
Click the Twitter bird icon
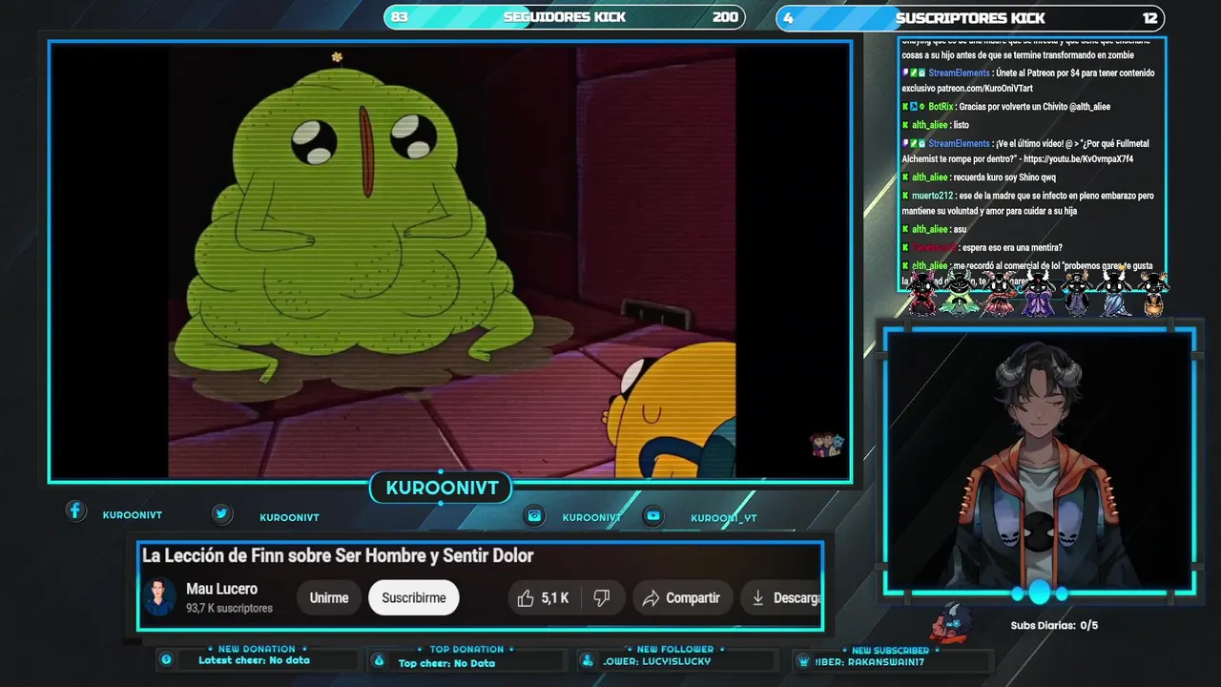[x=221, y=514]
